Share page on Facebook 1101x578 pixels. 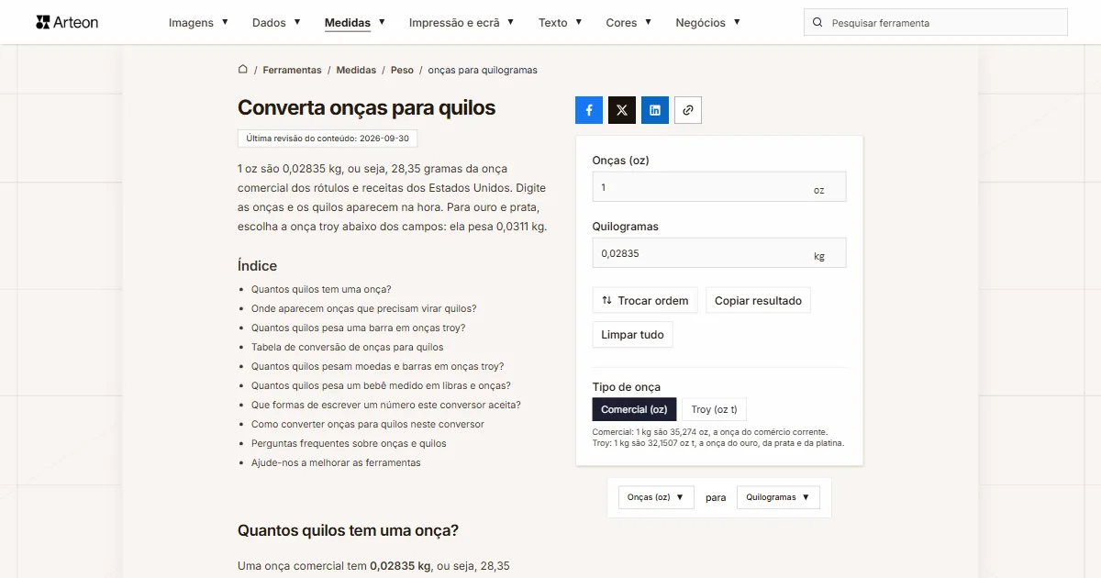(589, 110)
